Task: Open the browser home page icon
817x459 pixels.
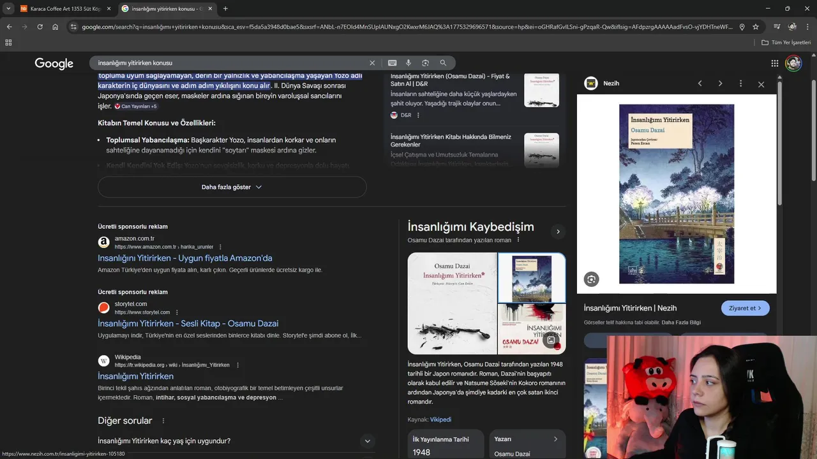Action: [56, 27]
